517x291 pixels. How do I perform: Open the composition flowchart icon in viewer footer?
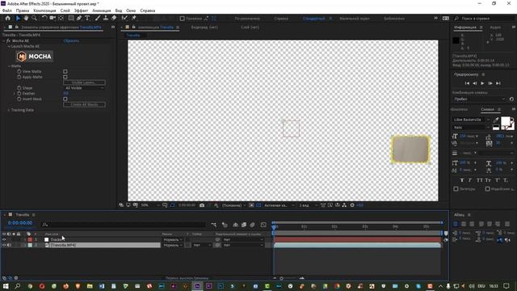tap(344, 205)
